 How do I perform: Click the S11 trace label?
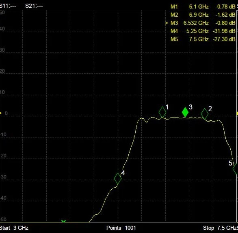pyautogui.click(x=8, y=6)
